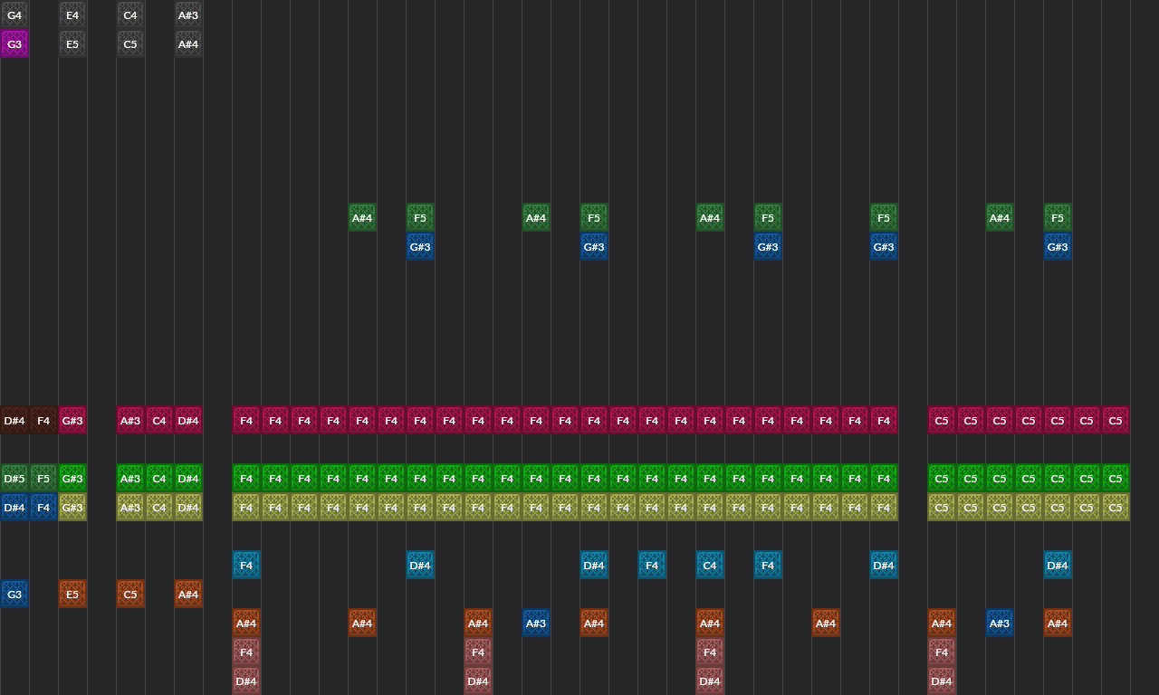Select the gray G4 note block
Image resolution: width=1159 pixels, height=695 pixels.
point(14,15)
